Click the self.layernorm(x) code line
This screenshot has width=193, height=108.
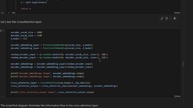coord(34,2)
